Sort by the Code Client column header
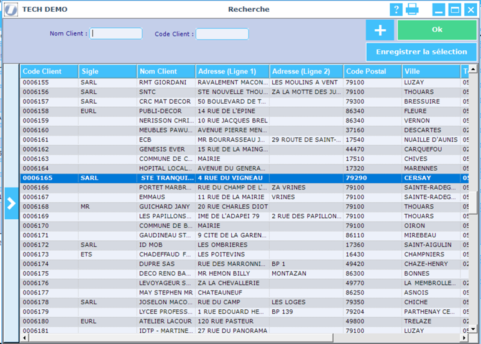The image size is (481, 344). pos(49,71)
